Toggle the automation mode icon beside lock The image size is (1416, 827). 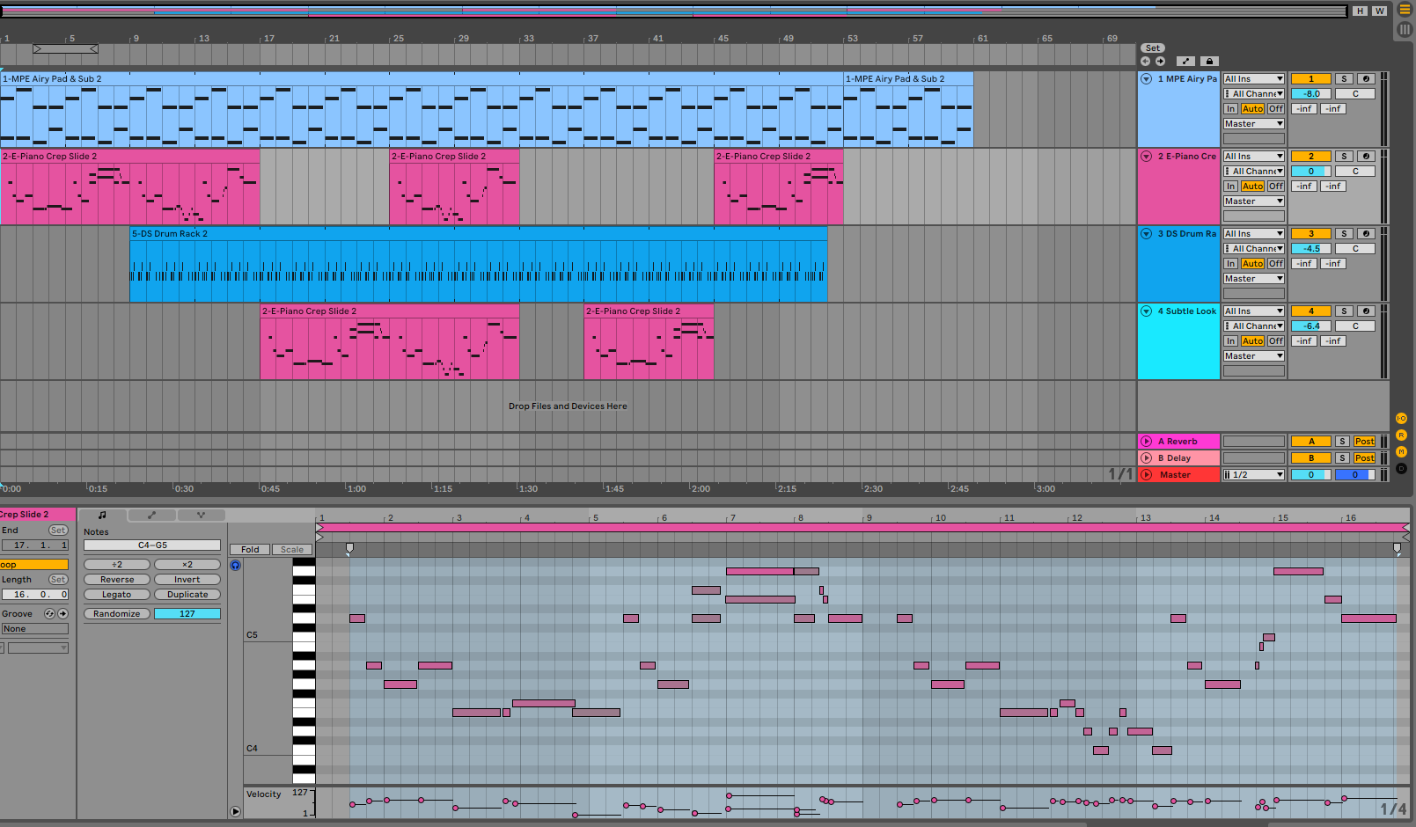pyautogui.click(x=1186, y=62)
